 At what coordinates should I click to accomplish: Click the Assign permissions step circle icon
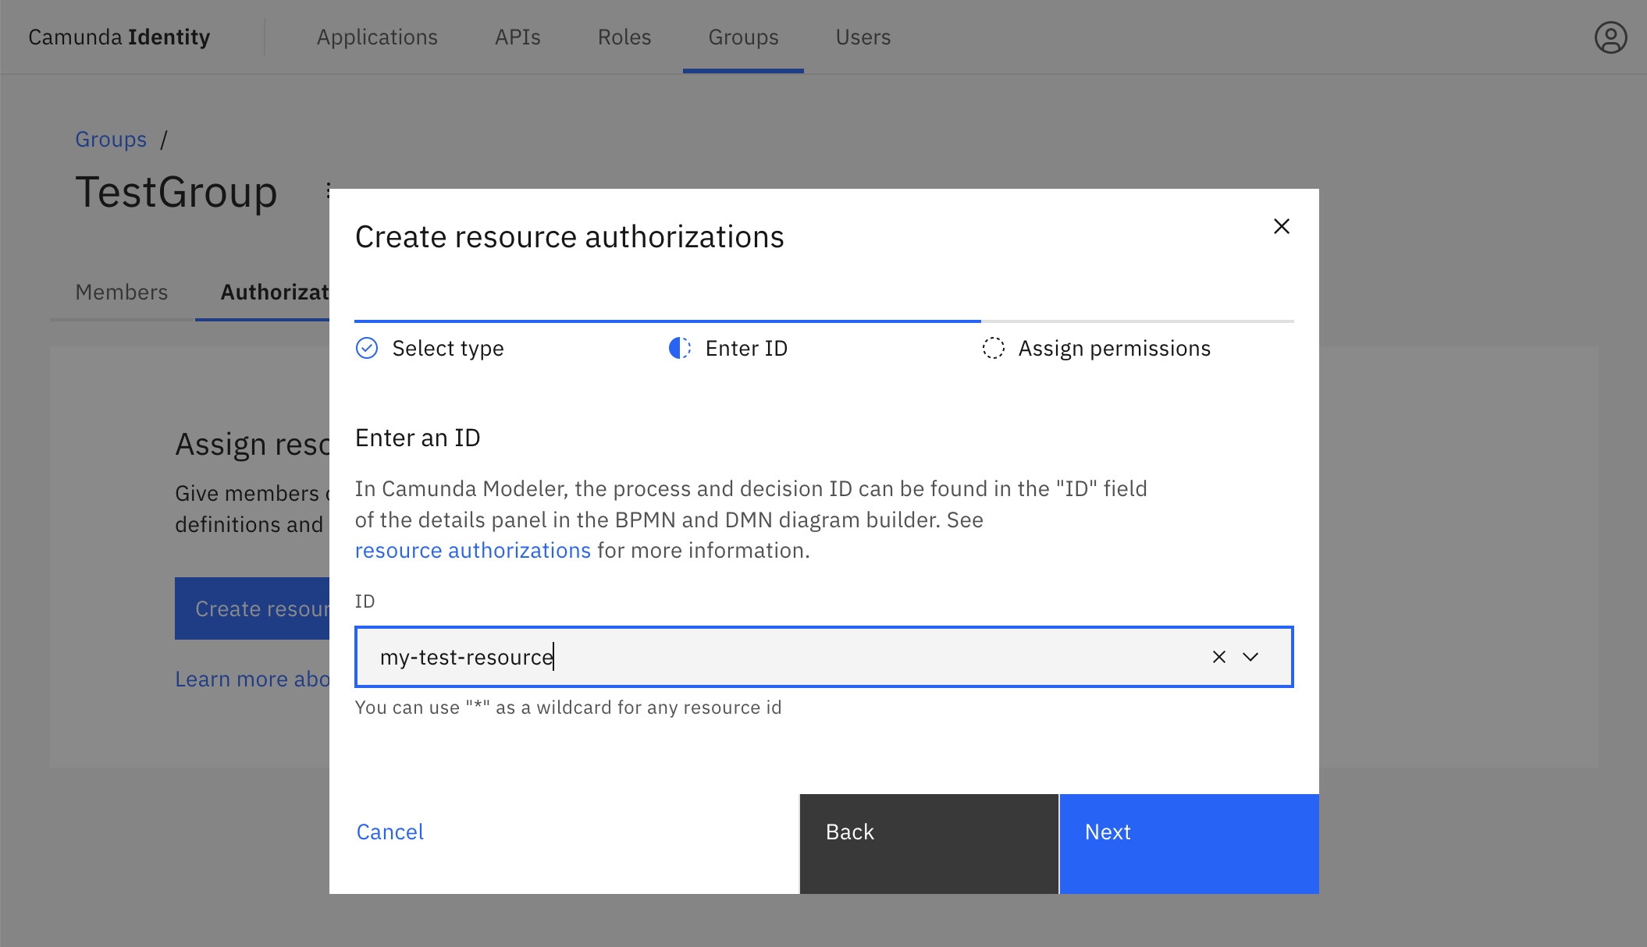[x=993, y=349]
